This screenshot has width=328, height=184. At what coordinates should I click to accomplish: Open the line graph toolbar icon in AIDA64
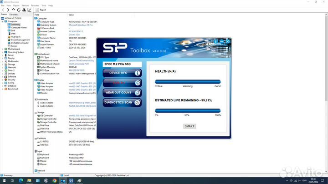click(29, 10)
